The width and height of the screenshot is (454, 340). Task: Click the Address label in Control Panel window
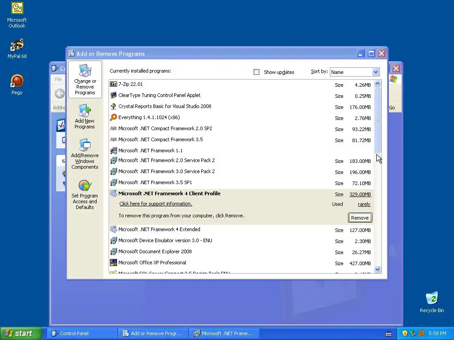tap(59, 108)
